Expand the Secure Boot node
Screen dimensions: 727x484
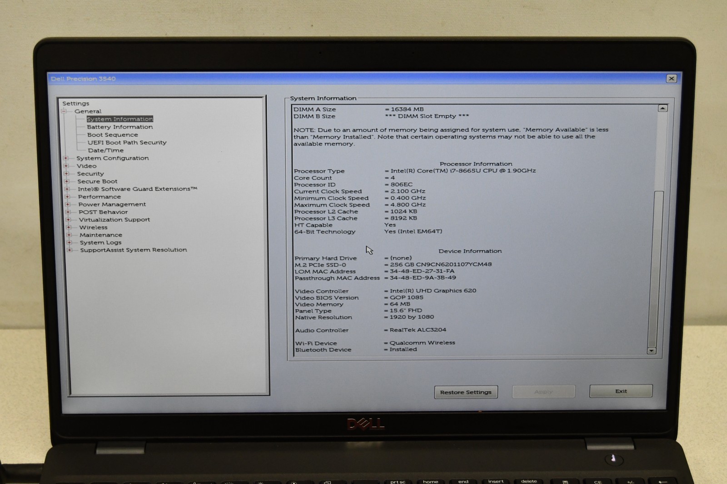(67, 182)
